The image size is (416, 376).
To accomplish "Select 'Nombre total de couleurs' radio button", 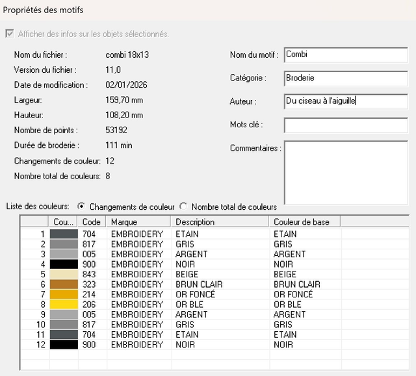I will tap(183, 207).
